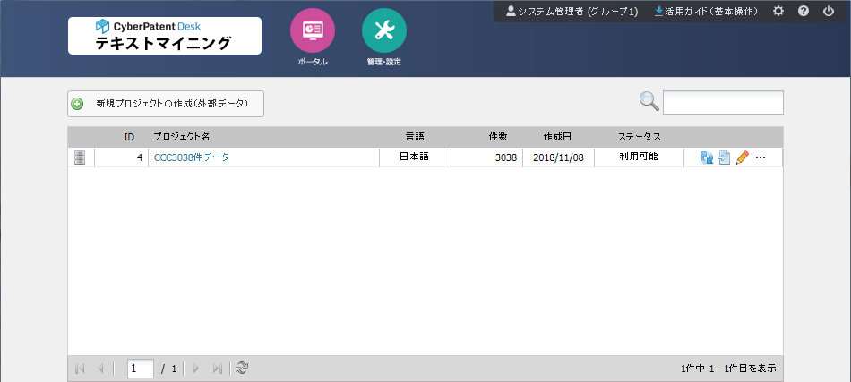Screen dimensions: 851x382
Task: Click the blue refresh icon for CCC3038件データ
Action: coord(707,157)
